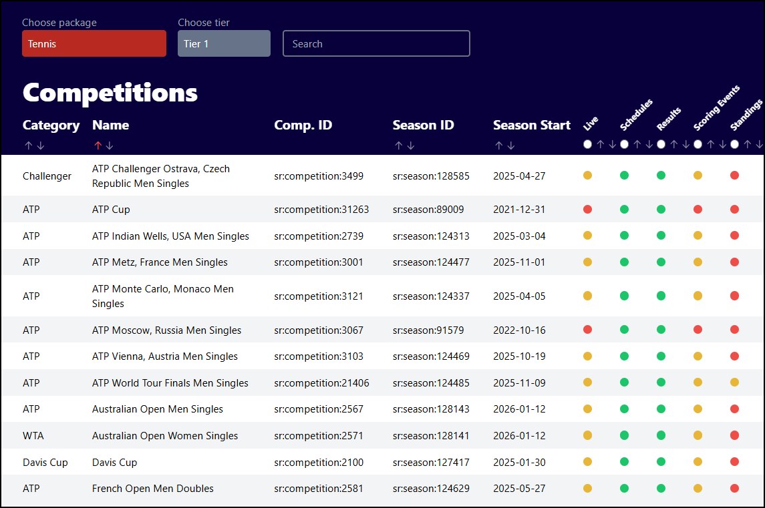Click the Name column header
Viewport: 765px width, 508px height.
pos(111,125)
